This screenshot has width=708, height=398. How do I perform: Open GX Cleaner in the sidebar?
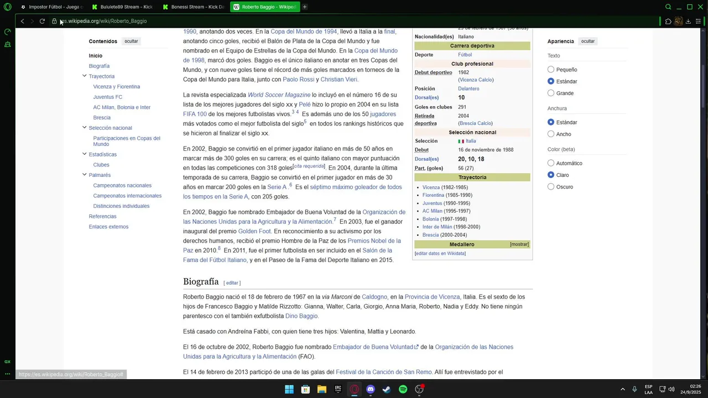7,44
